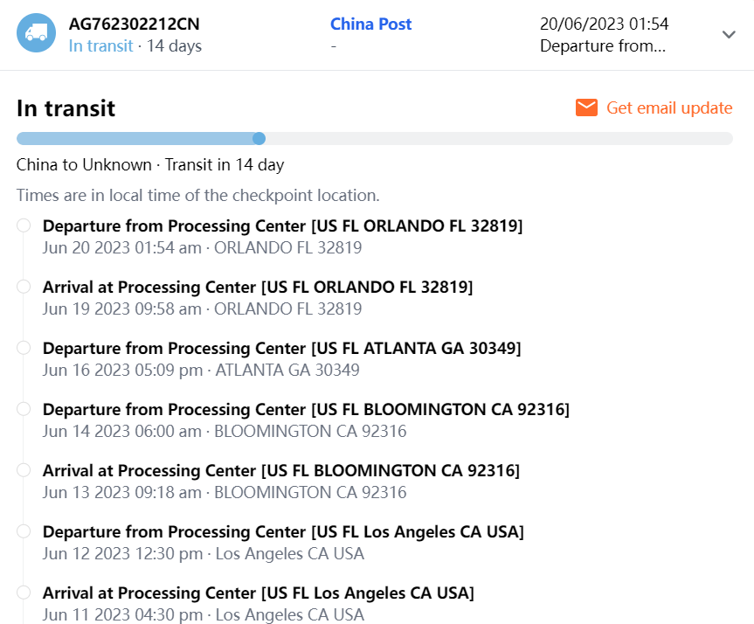
Task: Click the Arrival at Orlando checkpoint marker
Action: 24,287
